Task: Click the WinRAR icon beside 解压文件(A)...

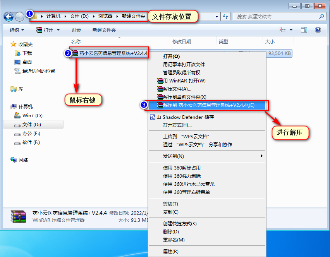Action: [160, 89]
